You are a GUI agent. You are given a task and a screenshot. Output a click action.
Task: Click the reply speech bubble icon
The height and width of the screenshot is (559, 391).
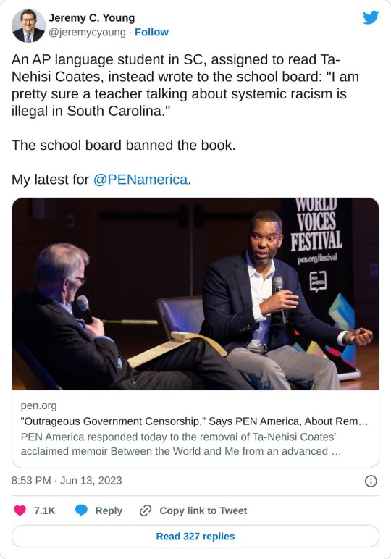pyautogui.click(x=81, y=510)
